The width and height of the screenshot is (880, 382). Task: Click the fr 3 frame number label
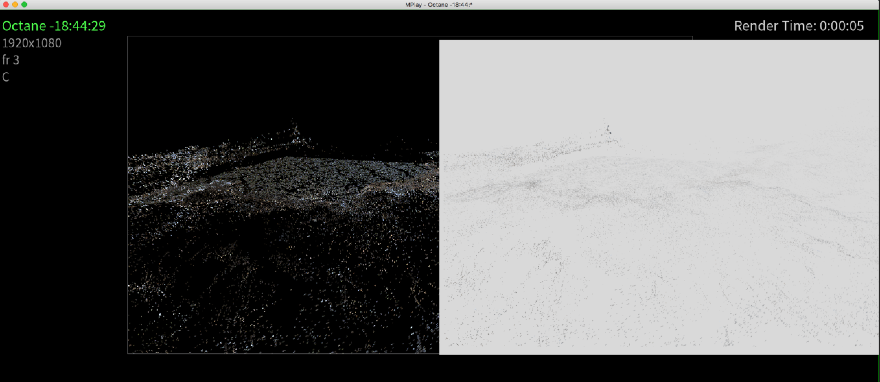tap(11, 60)
